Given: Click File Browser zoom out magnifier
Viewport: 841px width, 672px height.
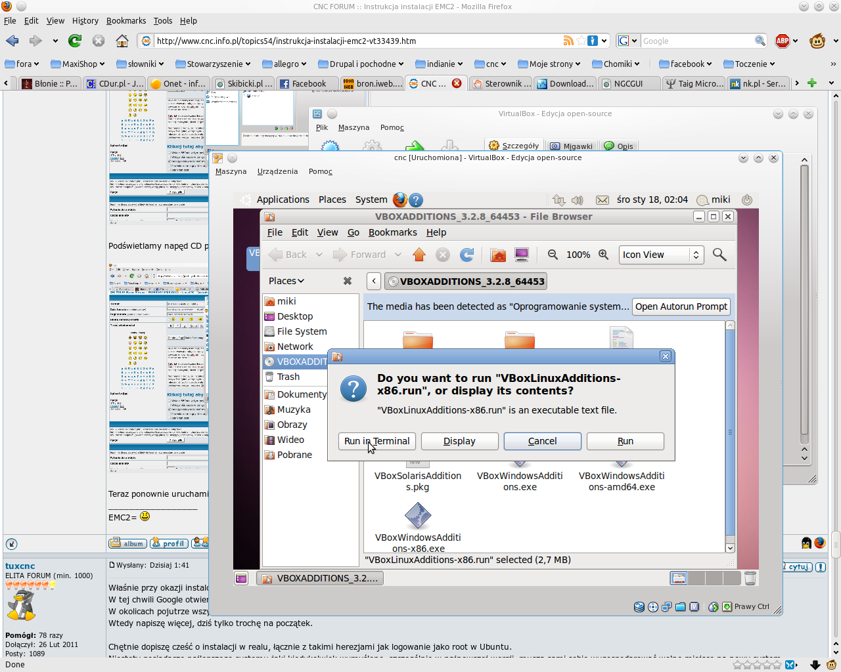Looking at the screenshot, I should [x=553, y=255].
